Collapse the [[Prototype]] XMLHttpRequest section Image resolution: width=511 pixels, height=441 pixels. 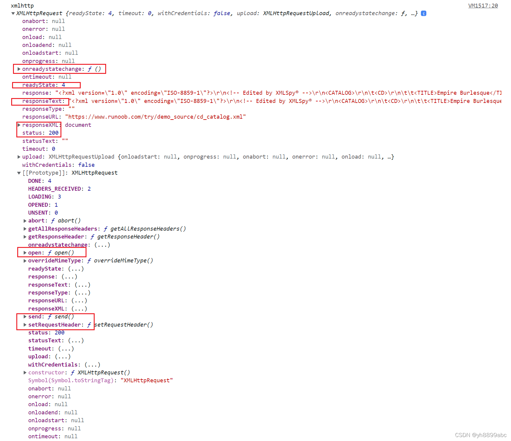pos(19,173)
